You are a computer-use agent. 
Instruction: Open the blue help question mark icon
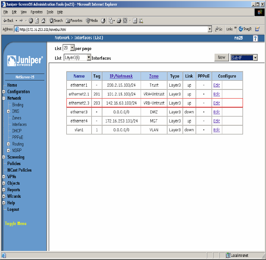coord(255,38)
